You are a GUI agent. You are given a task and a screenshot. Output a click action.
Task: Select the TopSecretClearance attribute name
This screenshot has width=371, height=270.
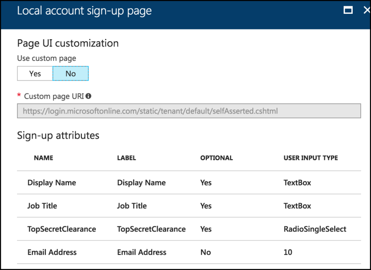pyautogui.click(x=61, y=229)
